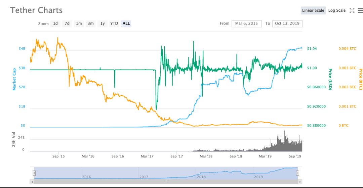Click the Sep '16 date label
The width and height of the screenshot is (363, 188).
coord(118,156)
